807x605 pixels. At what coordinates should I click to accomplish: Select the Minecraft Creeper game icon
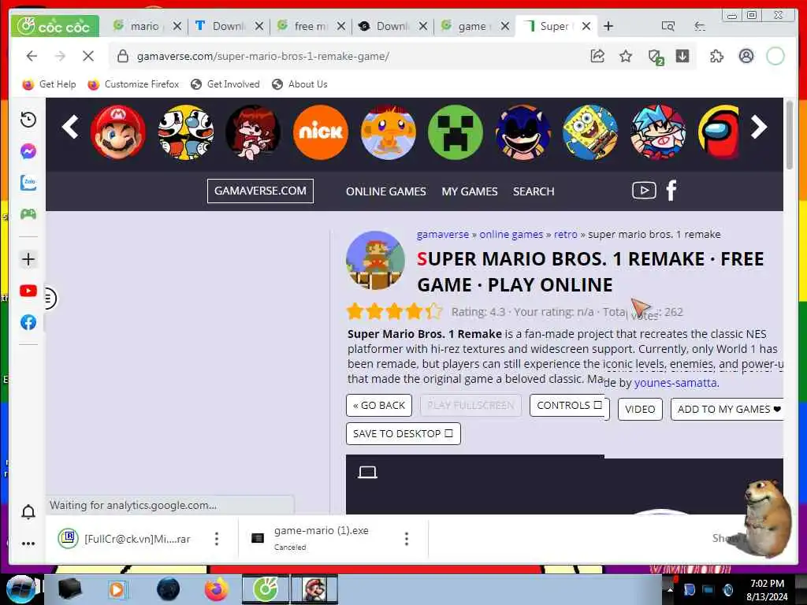(455, 132)
